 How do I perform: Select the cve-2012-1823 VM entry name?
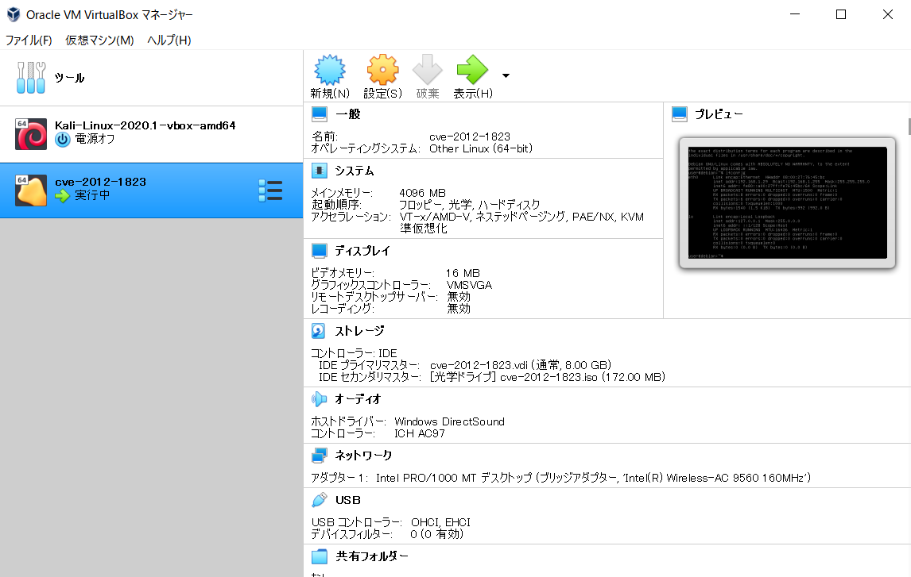tap(100, 182)
